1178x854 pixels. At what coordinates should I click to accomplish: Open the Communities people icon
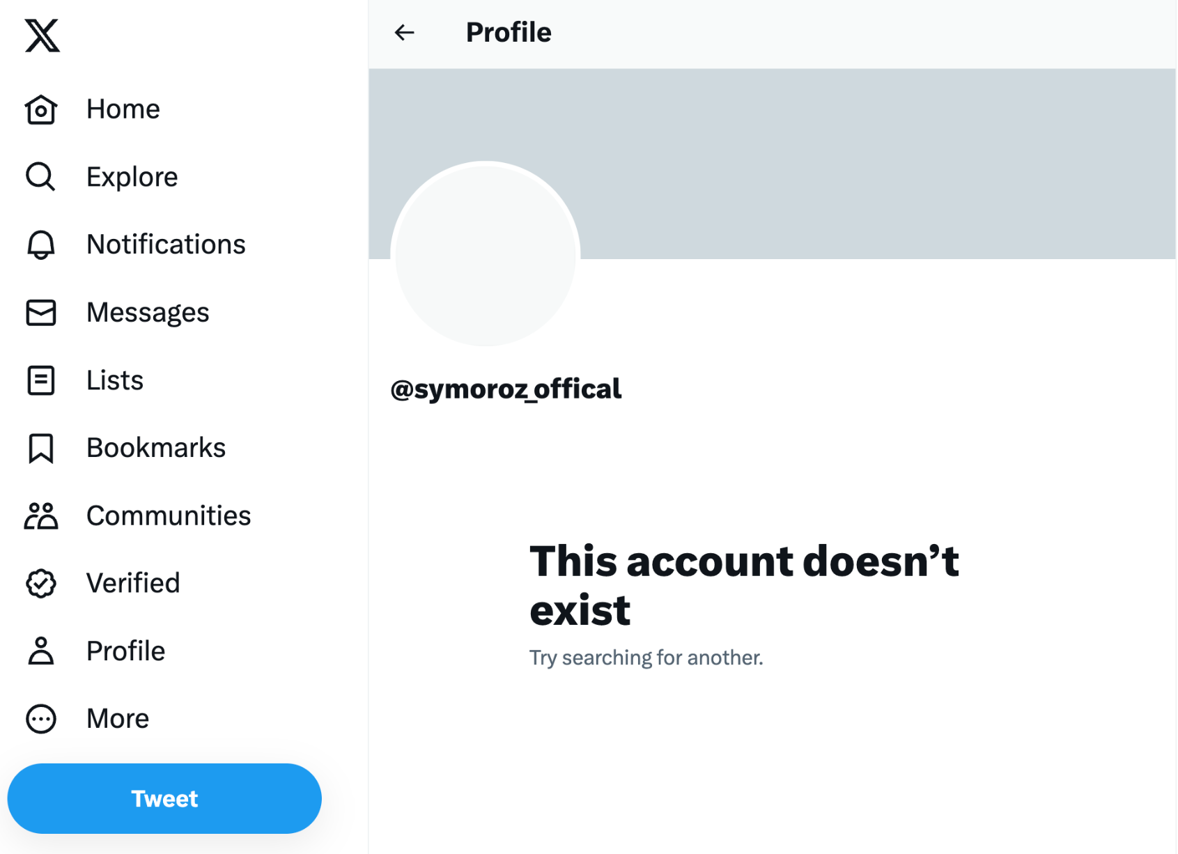41,516
